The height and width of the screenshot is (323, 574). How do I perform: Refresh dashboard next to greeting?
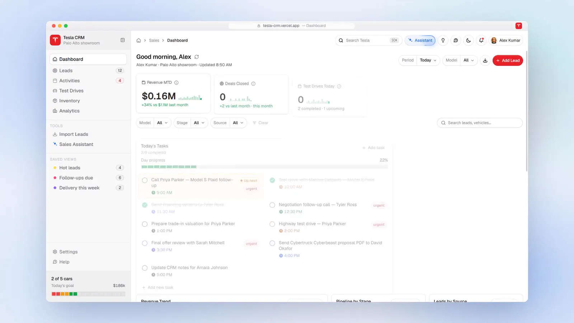pos(197,57)
